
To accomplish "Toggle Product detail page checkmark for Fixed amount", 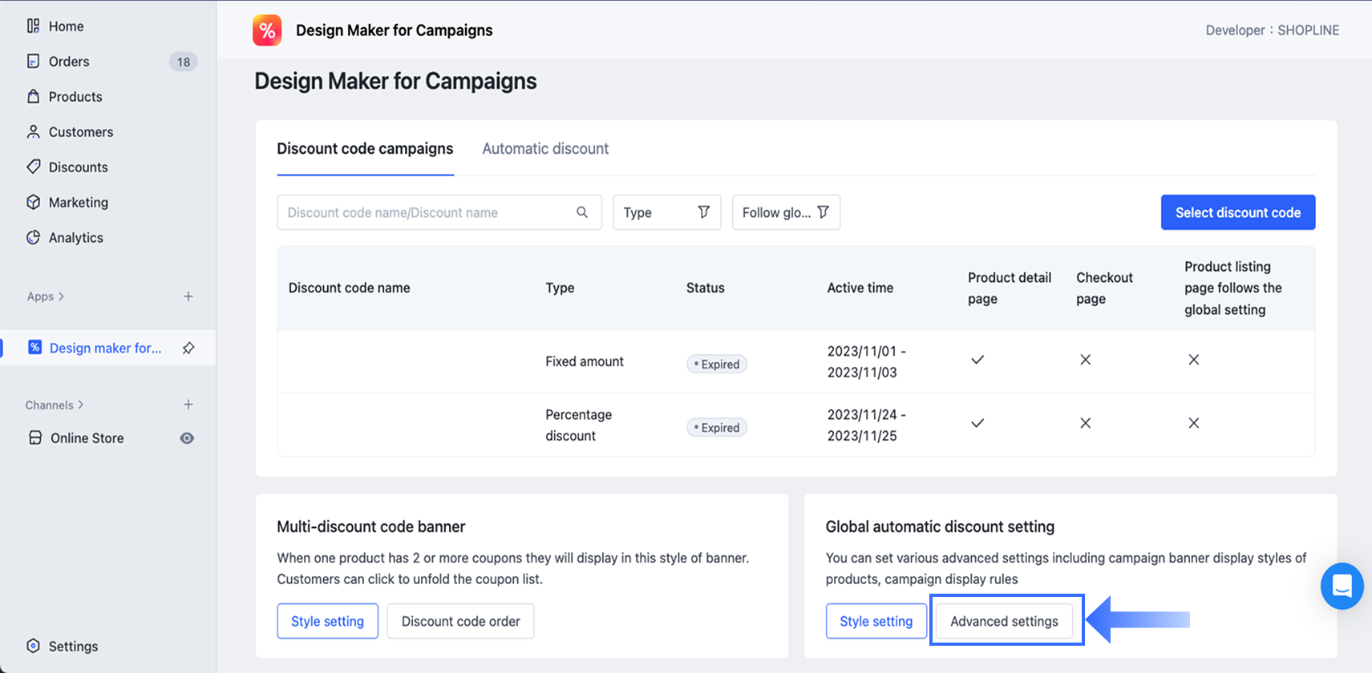I will [x=977, y=361].
